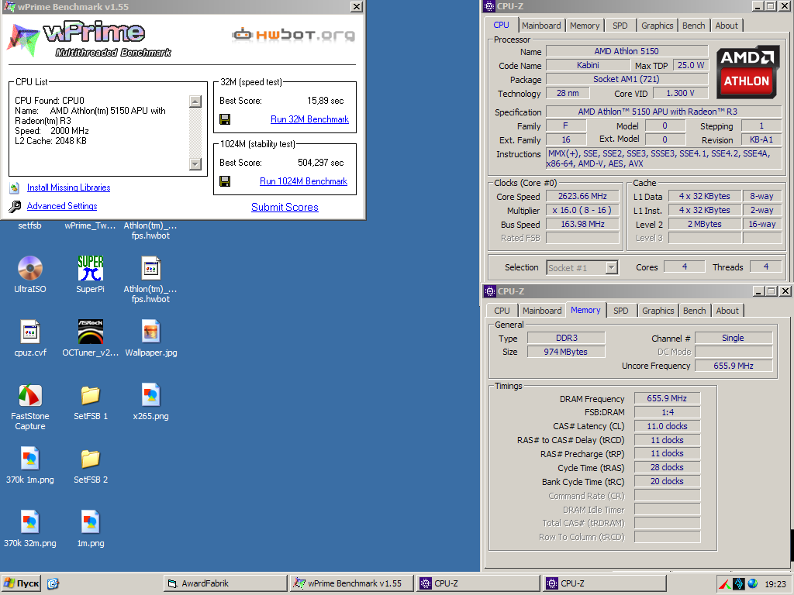Click the Internet Explorer quick launch icon

(x=53, y=583)
